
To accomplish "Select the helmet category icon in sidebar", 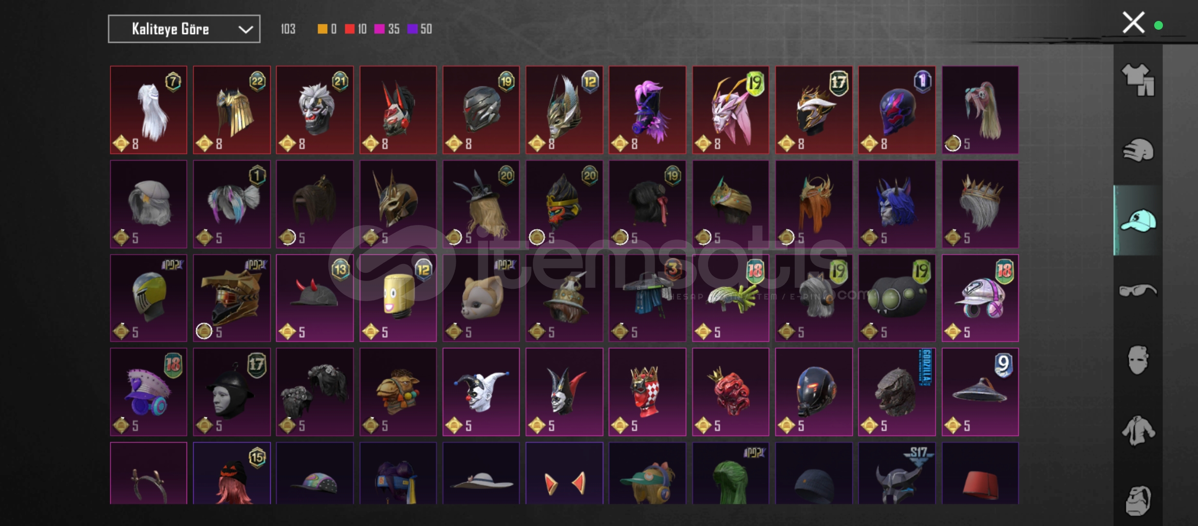I will 1138,150.
